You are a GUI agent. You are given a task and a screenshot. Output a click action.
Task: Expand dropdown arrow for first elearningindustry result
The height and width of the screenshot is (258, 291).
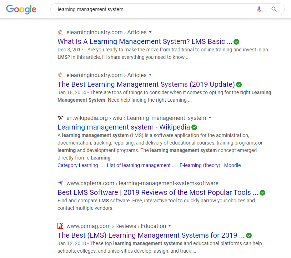pos(150,32)
